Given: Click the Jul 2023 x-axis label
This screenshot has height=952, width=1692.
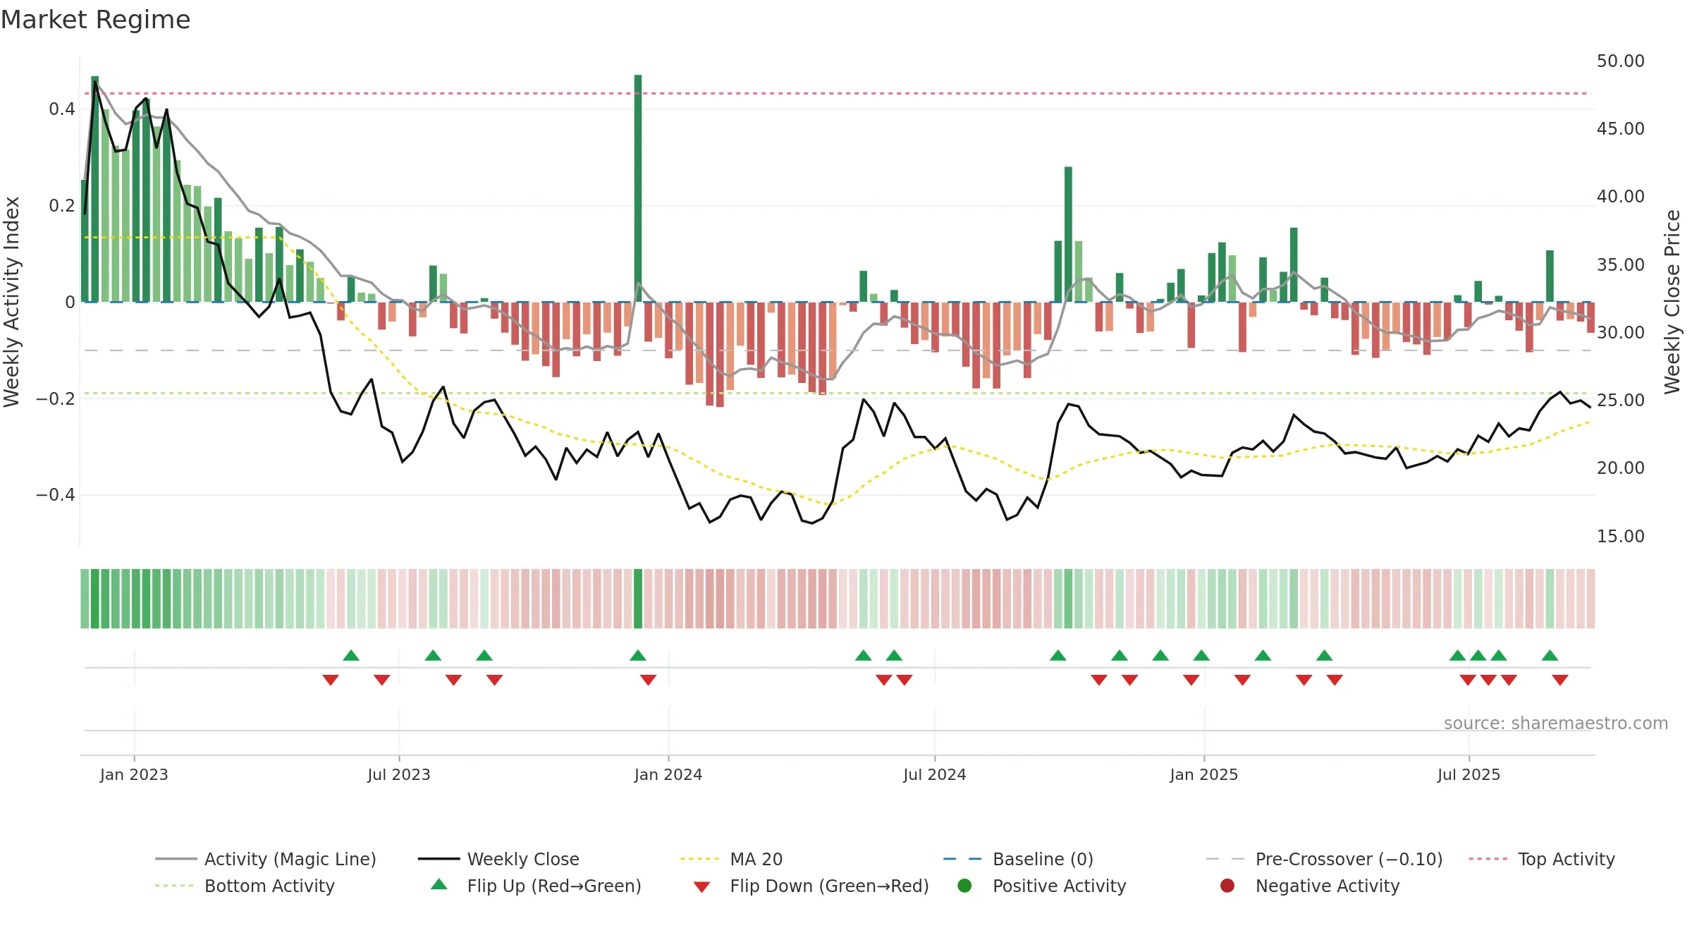Looking at the screenshot, I should pyautogui.click(x=399, y=774).
